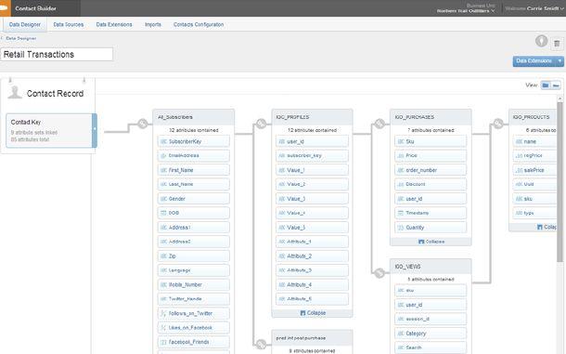Select the session_id attribute
This screenshot has height=354, width=566.
coord(431,319)
